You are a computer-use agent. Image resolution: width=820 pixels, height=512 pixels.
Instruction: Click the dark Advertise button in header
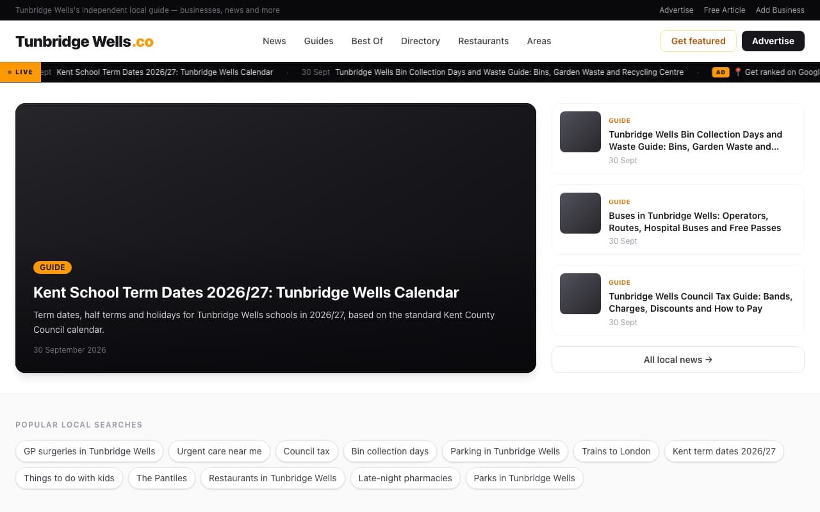point(773,41)
